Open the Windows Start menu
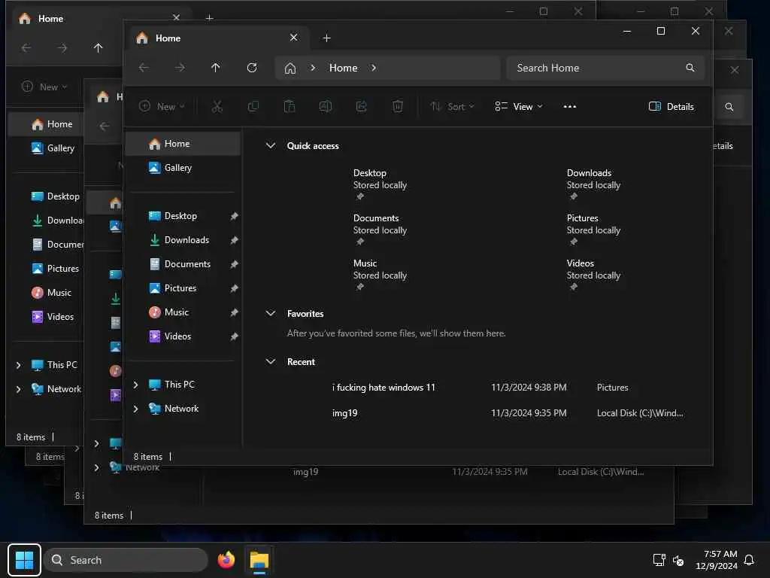 click(25, 560)
